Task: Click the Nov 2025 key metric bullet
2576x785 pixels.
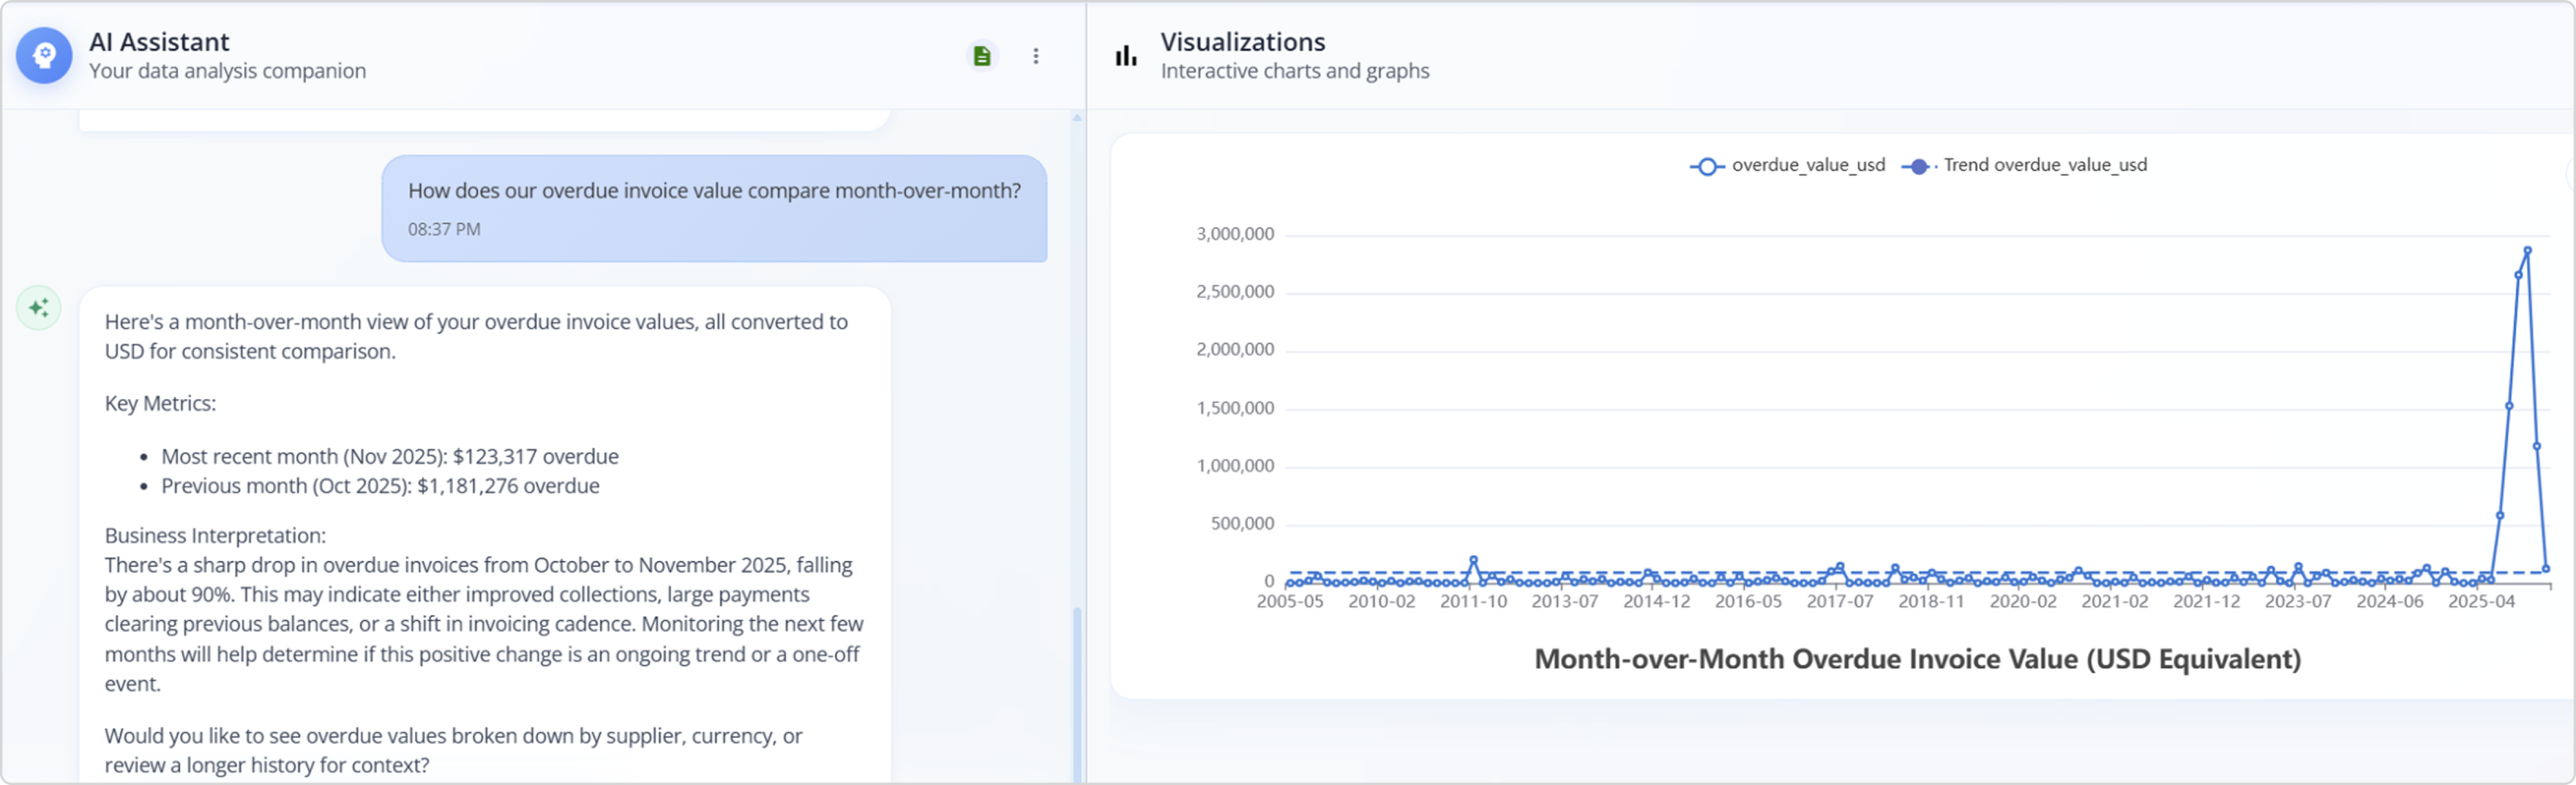Action: [x=390, y=457]
